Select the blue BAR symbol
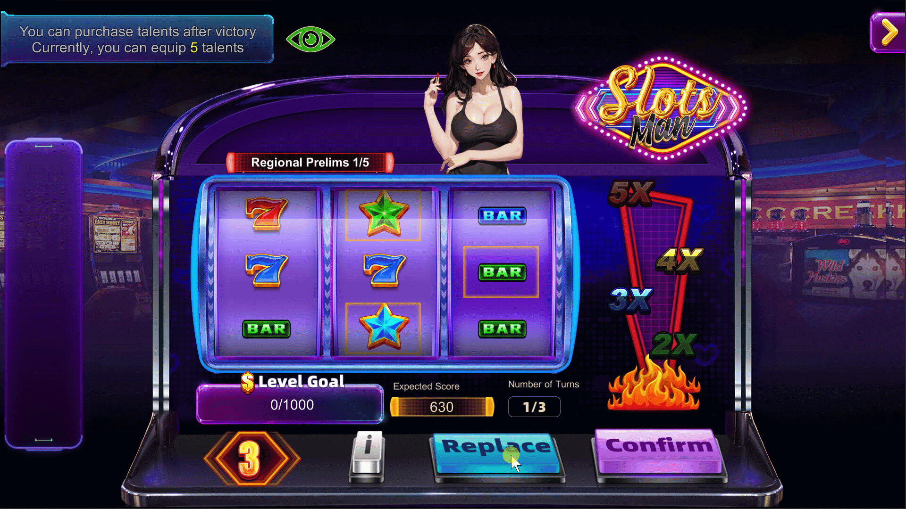 point(502,215)
